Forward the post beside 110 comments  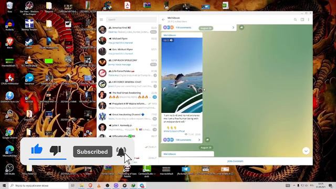(241, 27)
